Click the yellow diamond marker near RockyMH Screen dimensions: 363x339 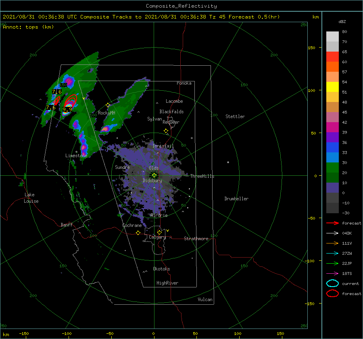point(108,105)
